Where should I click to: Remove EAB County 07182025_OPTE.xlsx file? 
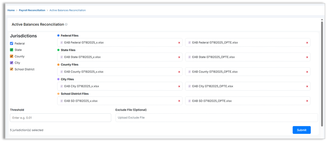click(x=307, y=72)
